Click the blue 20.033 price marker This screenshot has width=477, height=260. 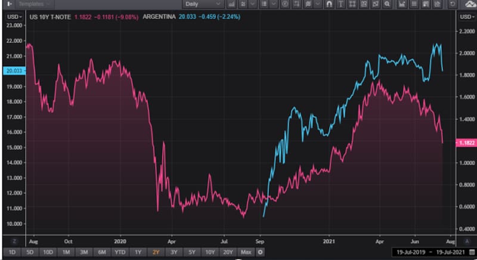(x=13, y=70)
